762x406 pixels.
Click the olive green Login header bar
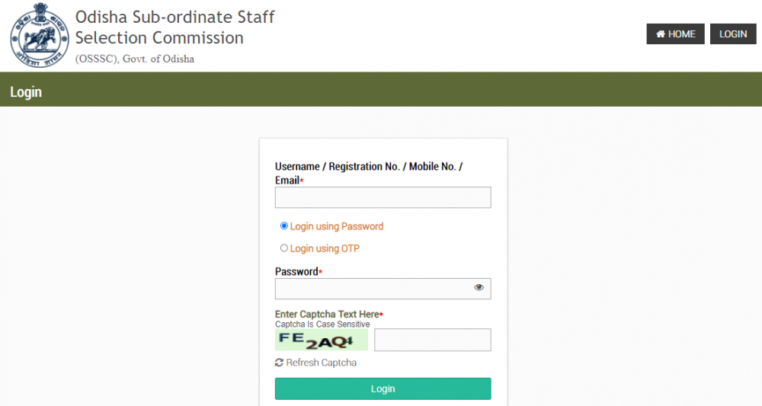381,92
